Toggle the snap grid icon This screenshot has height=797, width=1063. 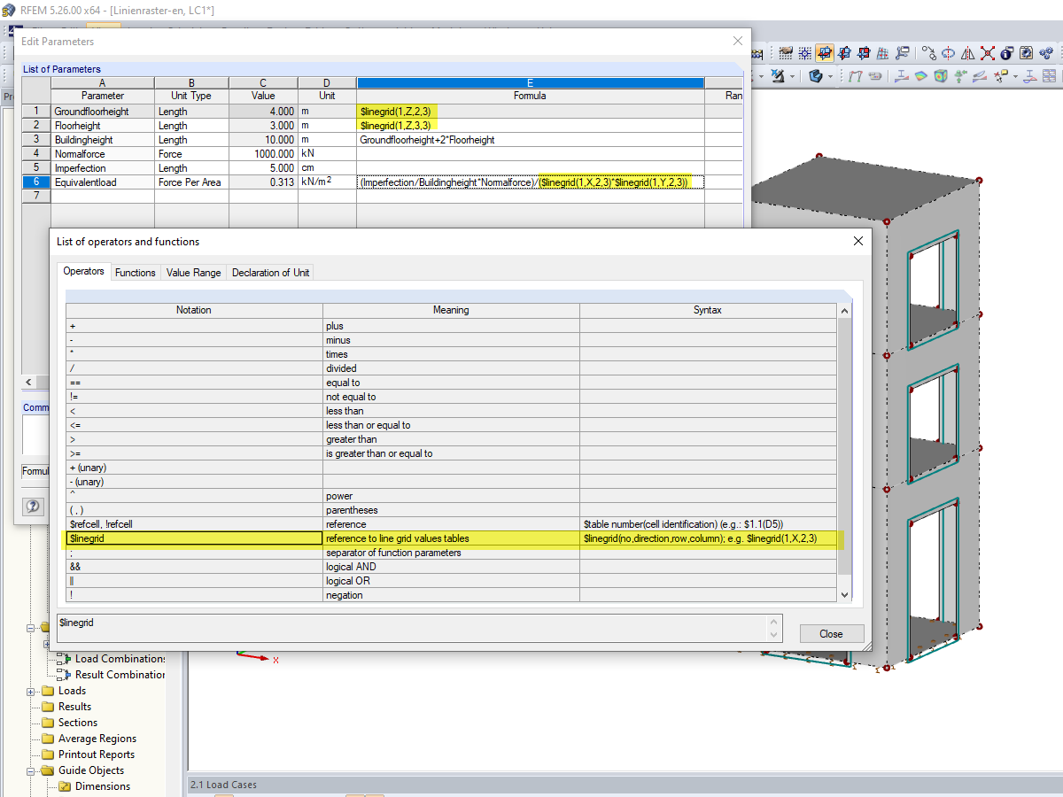(x=804, y=53)
